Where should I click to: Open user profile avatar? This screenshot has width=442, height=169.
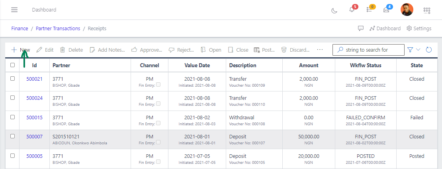tap(407, 10)
